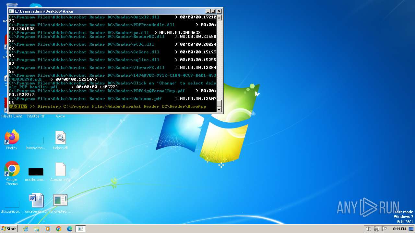Open the network tray icon
The width and height of the screenshot is (415, 233).
[x=376, y=229]
